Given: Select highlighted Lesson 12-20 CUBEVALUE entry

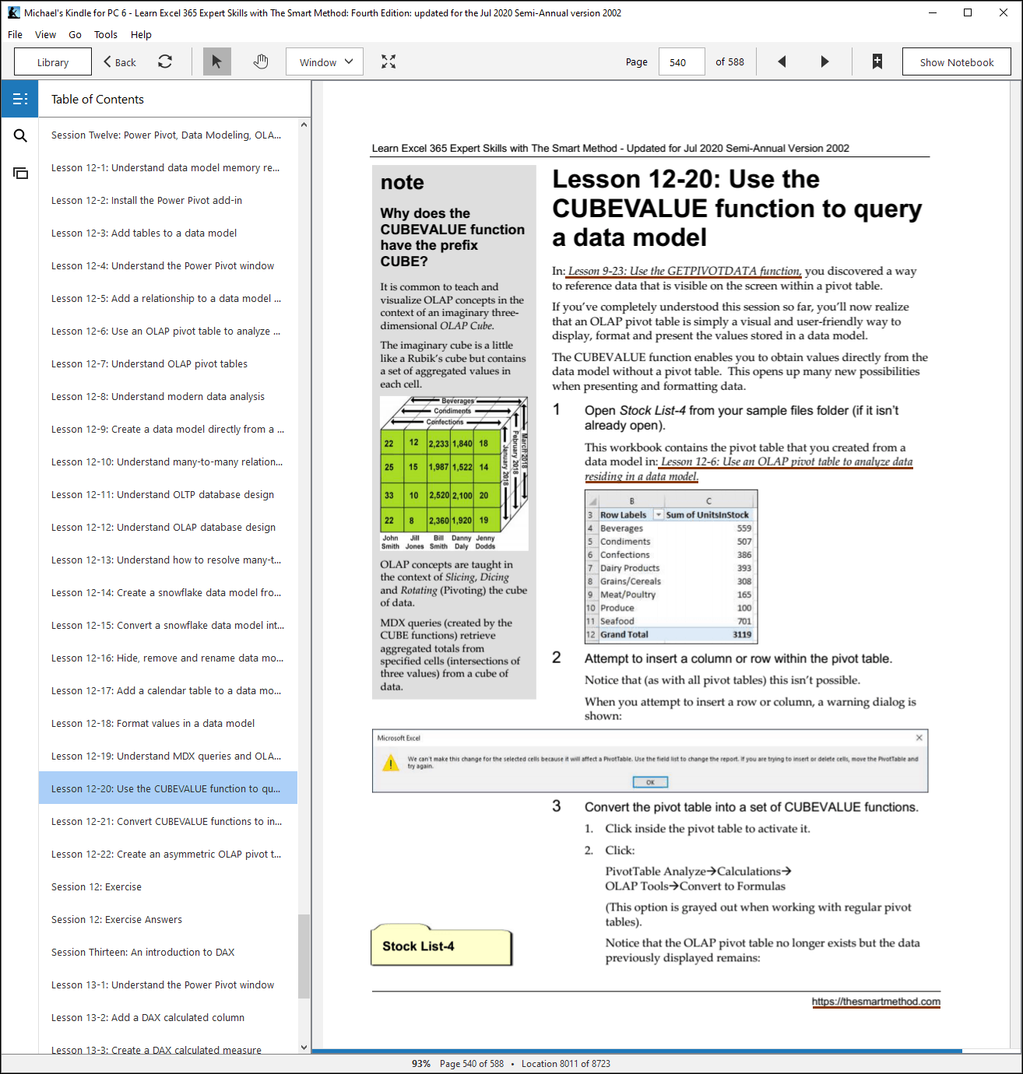Looking at the screenshot, I should coord(168,788).
